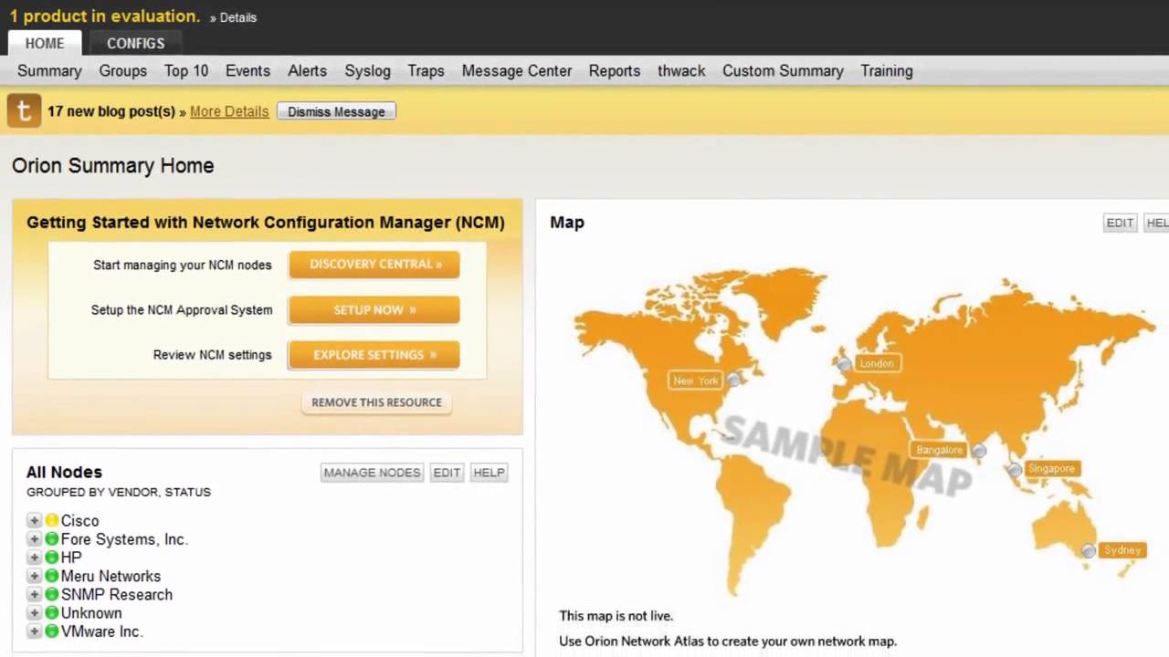The width and height of the screenshot is (1169, 657).
Task: Open the Summary menu item
Action: click(x=49, y=70)
